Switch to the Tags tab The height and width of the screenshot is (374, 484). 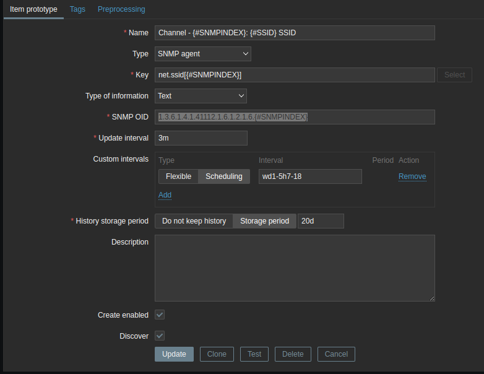[77, 9]
